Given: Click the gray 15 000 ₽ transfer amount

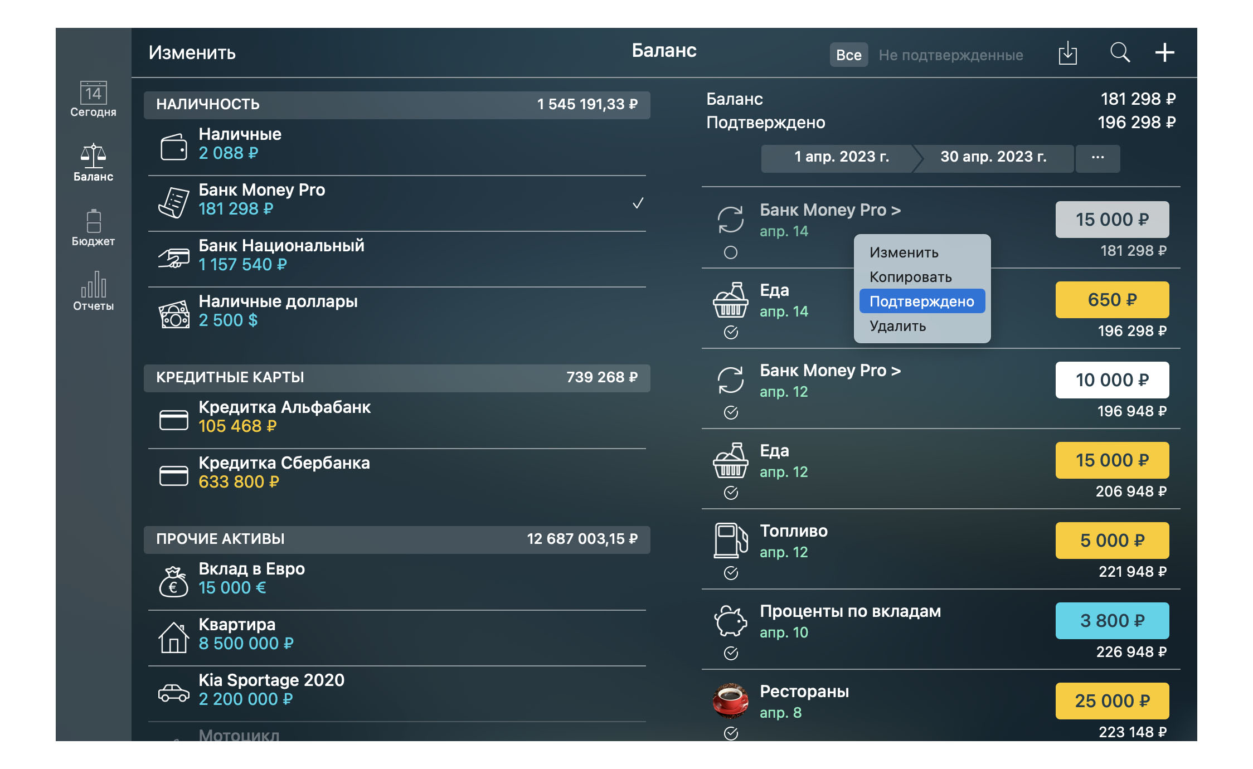Looking at the screenshot, I should click(1112, 220).
